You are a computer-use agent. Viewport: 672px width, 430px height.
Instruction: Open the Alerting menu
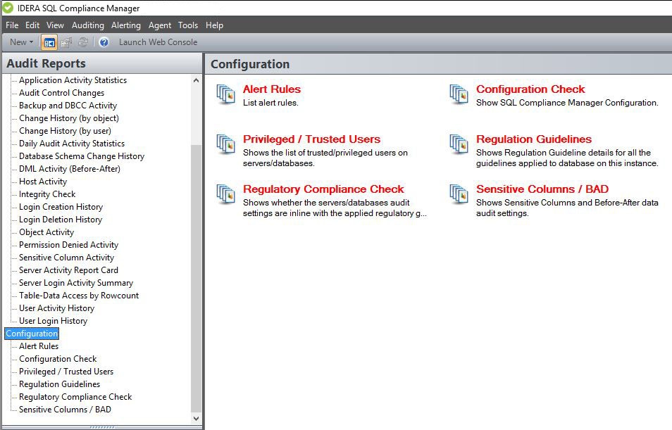[126, 25]
